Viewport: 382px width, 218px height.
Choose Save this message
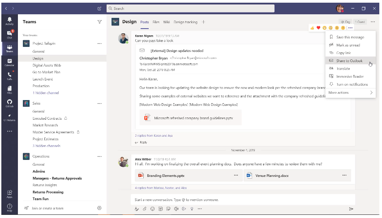point(350,37)
